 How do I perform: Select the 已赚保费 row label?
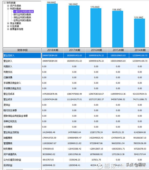8,77
